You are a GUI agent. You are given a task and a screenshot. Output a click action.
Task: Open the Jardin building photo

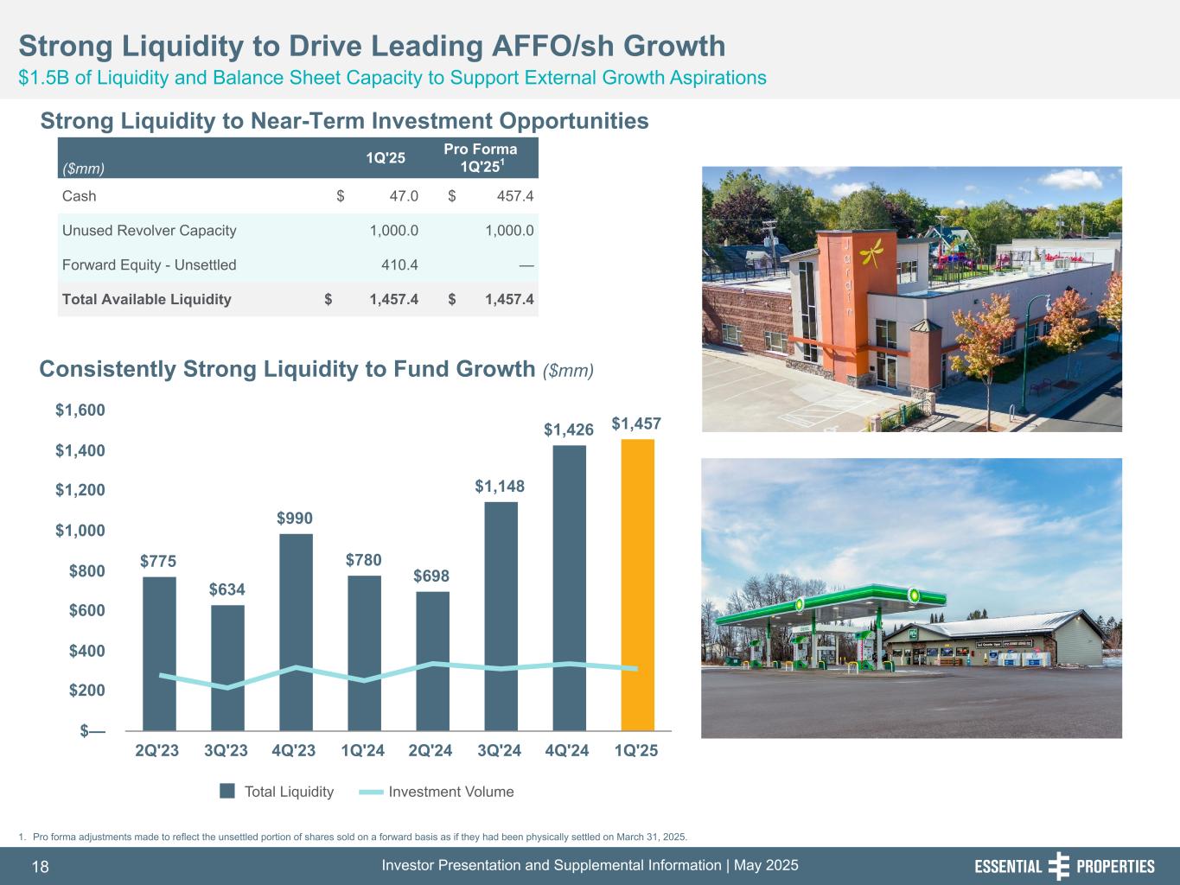[x=911, y=298]
